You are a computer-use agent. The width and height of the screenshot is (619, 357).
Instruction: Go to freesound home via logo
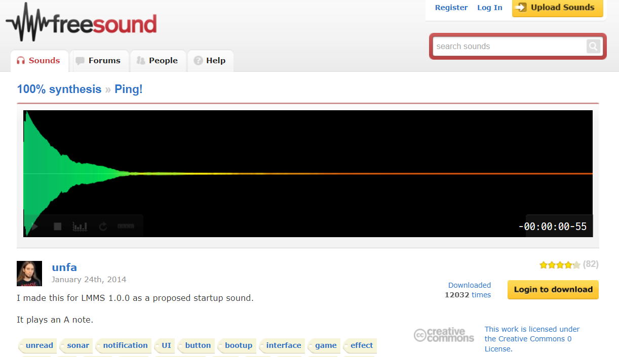coord(81,23)
